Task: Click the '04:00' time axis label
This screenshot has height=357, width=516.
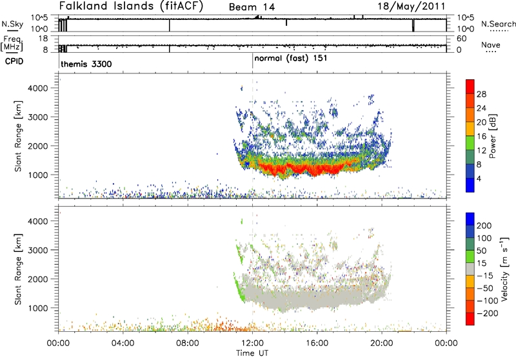Action: click(x=123, y=343)
